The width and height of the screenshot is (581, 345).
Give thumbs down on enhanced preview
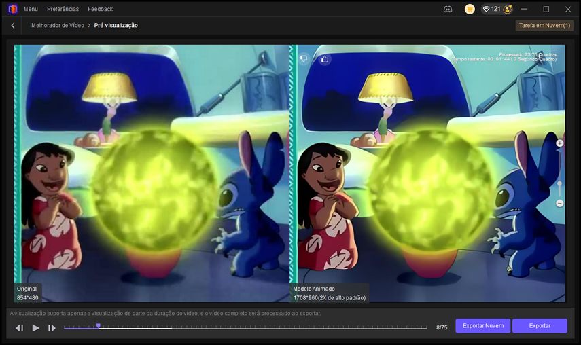click(x=304, y=59)
